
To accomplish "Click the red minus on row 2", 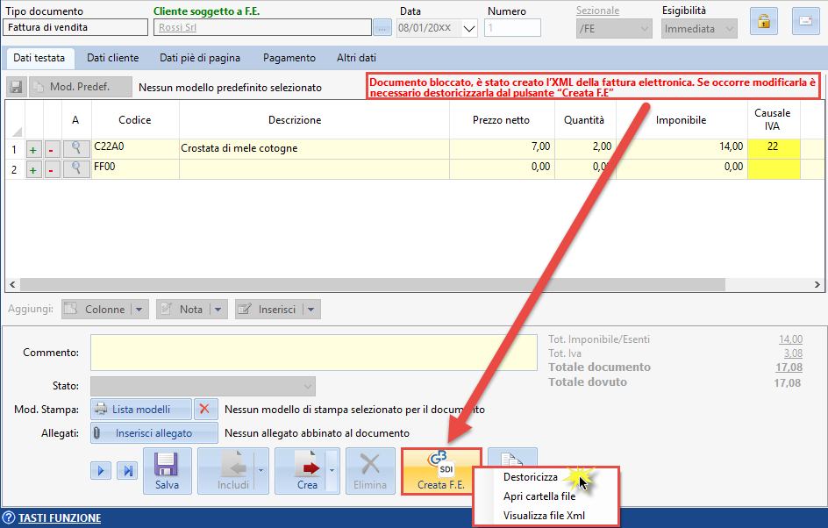I will [x=51, y=170].
